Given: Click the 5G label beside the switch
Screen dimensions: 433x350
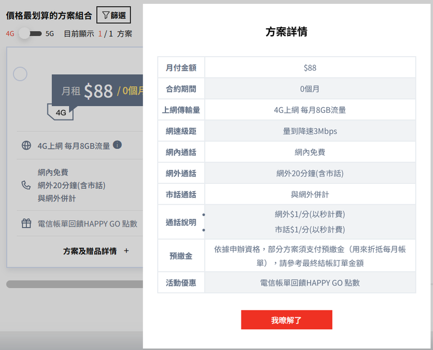Looking at the screenshot, I should (x=50, y=34).
